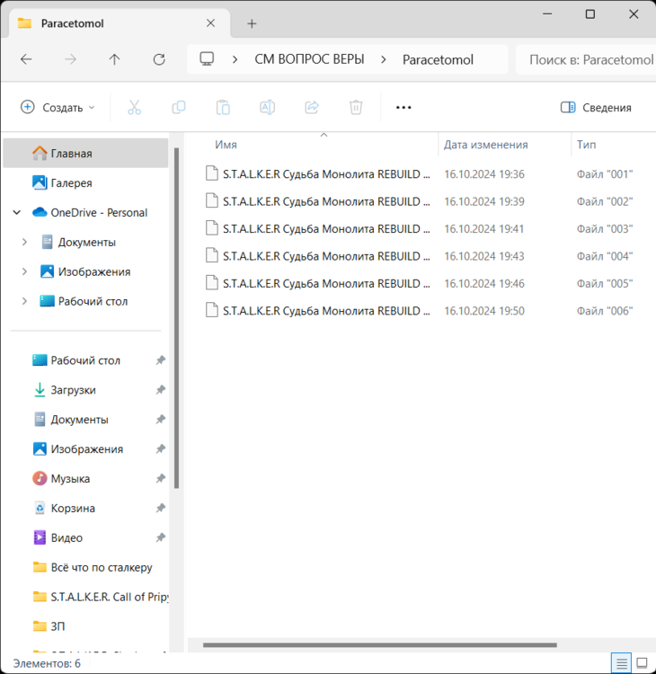Expand the Документы folder under OneDrive

click(x=24, y=243)
